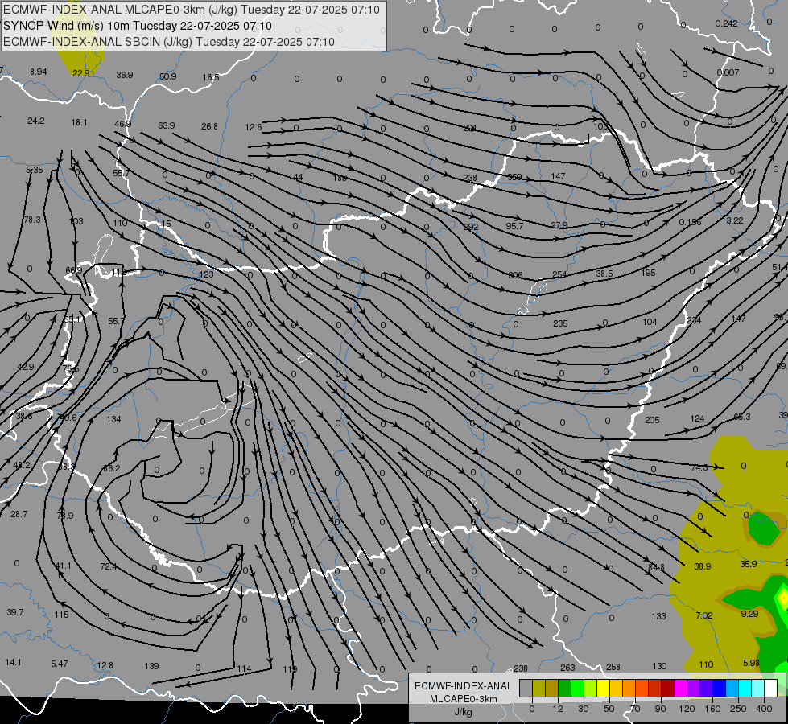Click the dark green legend swatch after 12
This screenshot has height=724, width=788.
(565, 688)
